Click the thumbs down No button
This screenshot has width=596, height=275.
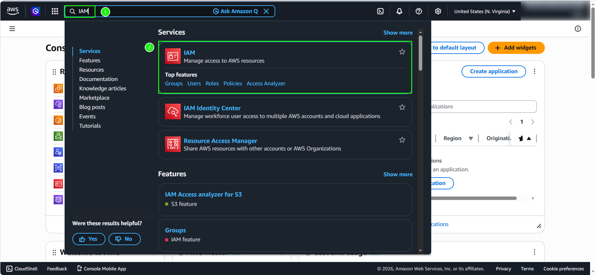point(125,239)
